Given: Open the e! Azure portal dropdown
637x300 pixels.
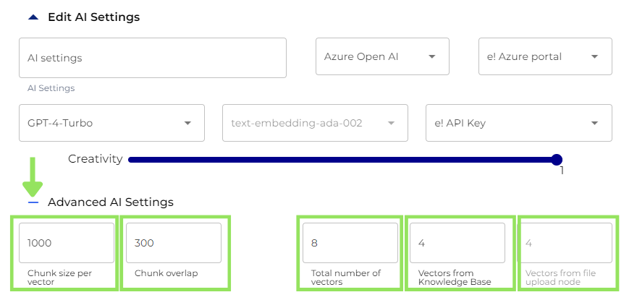Looking at the screenshot, I should [536, 56].
